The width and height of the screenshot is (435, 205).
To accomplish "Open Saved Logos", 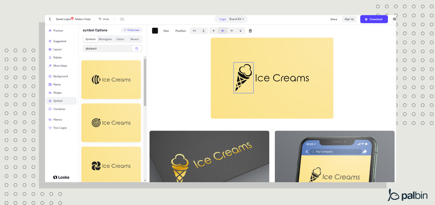I will click(x=63, y=19).
